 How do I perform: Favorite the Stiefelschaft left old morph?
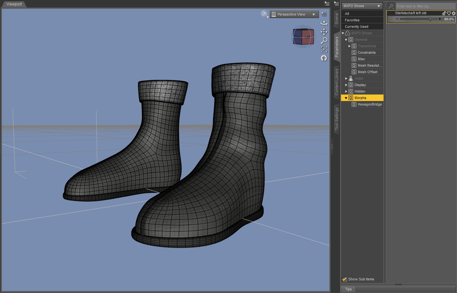pos(449,13)
